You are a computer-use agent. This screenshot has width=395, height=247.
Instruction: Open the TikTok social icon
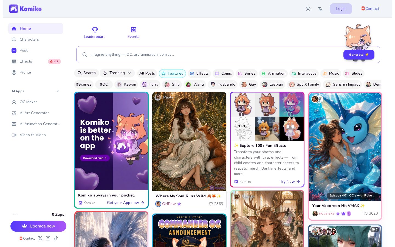[56, 238]
